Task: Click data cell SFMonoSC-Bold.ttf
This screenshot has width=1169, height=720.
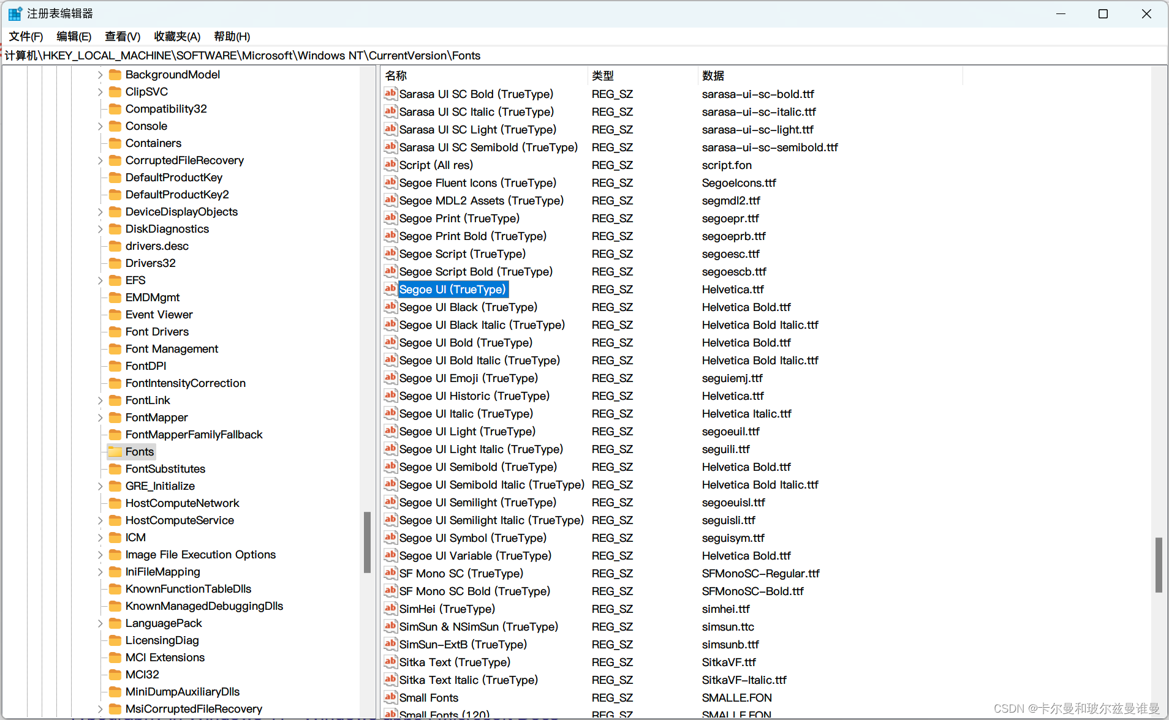Action: click(753, 591)
